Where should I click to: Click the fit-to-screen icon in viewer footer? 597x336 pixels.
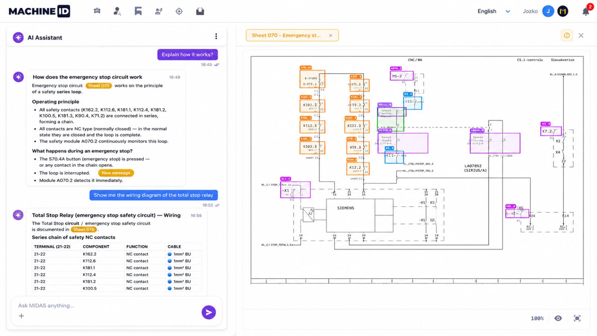coord(577,318)
